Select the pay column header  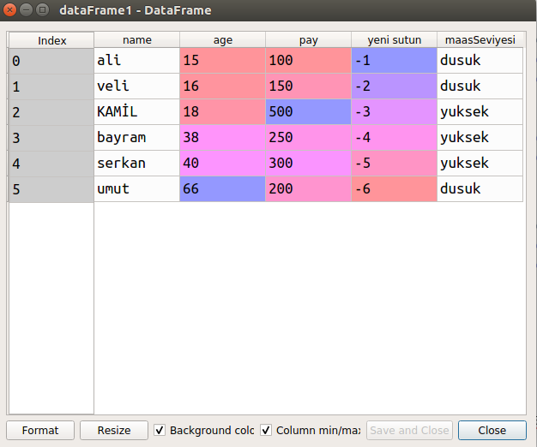pos(308,39)
